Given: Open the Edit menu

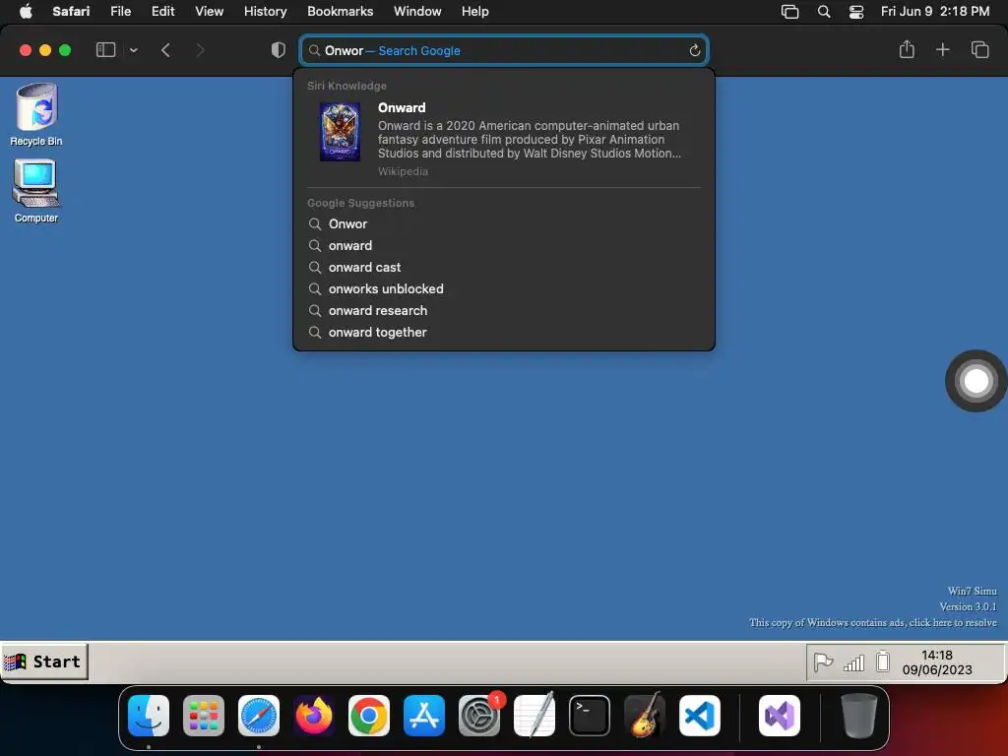Looking at the screenshot, I should [162, 11].
